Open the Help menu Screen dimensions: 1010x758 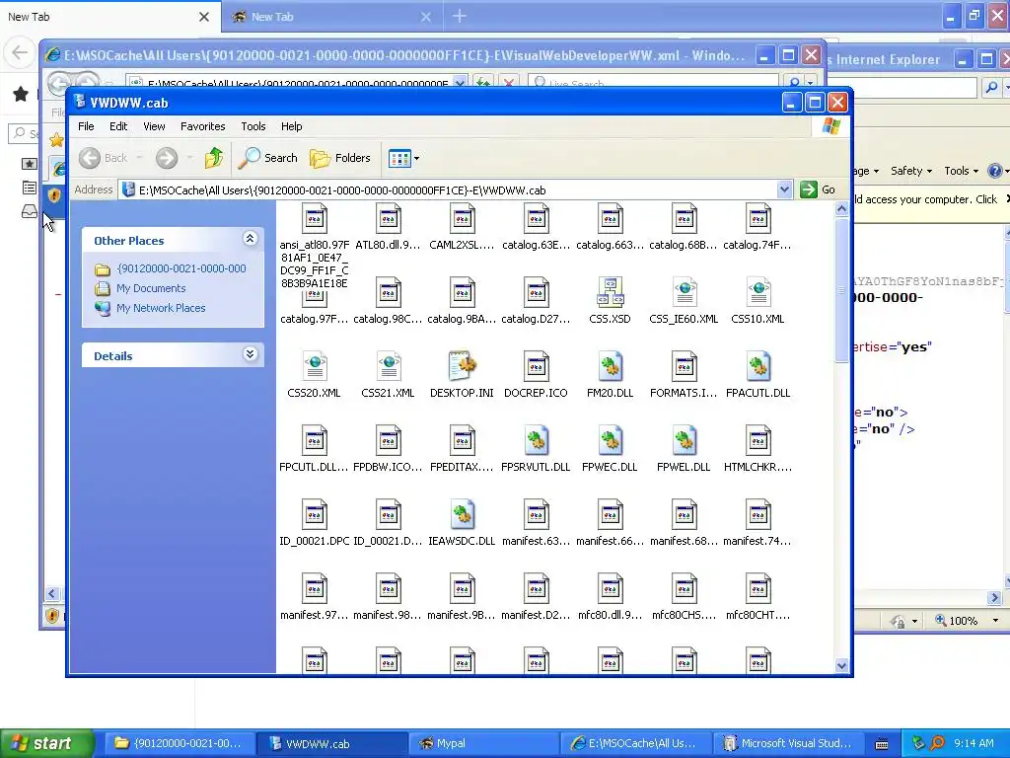coord(291,126)
